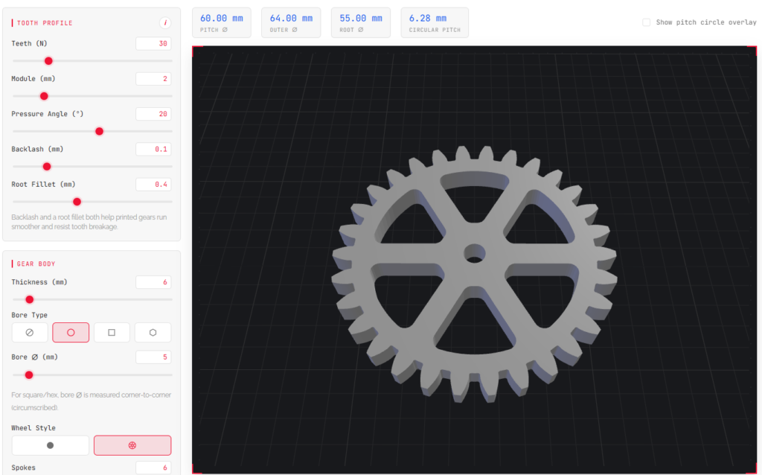The image size is (762, 475).
Task: Open the Tooth Profile info icon
Action: tap(165, 23)
